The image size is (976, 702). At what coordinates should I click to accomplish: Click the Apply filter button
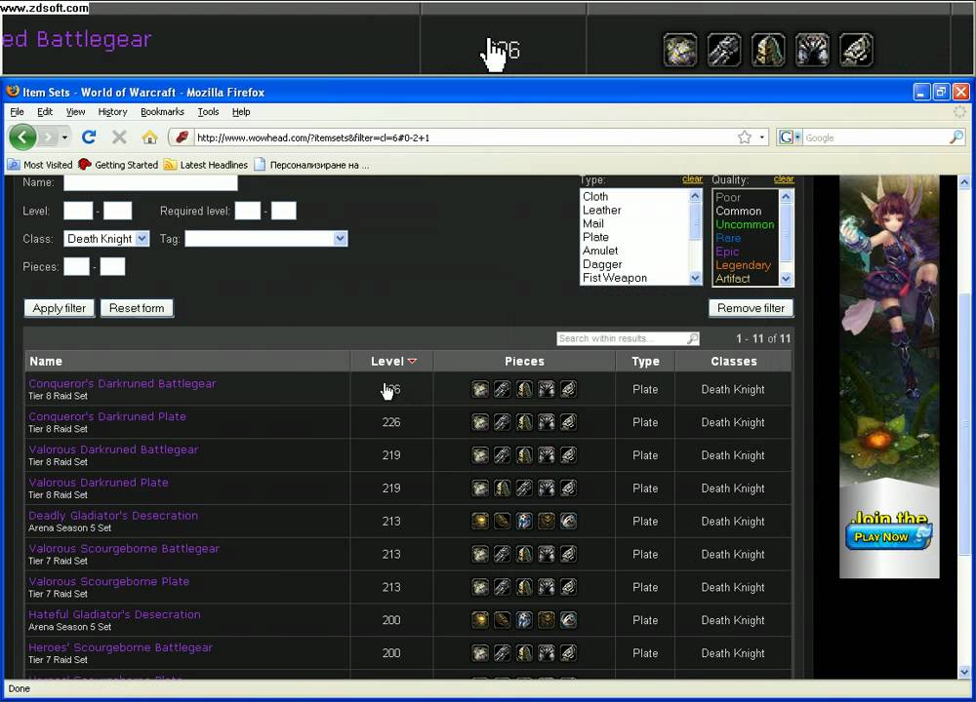[x=60, y=308]
